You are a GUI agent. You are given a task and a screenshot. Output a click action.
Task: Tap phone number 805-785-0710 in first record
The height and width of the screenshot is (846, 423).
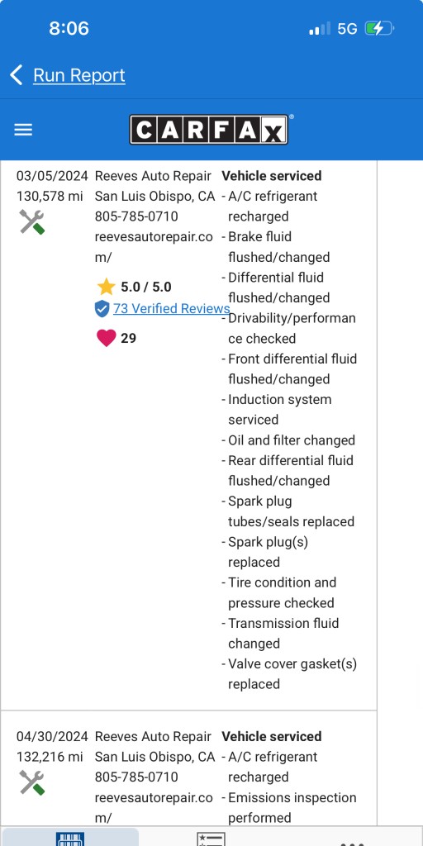pos(136,216)
